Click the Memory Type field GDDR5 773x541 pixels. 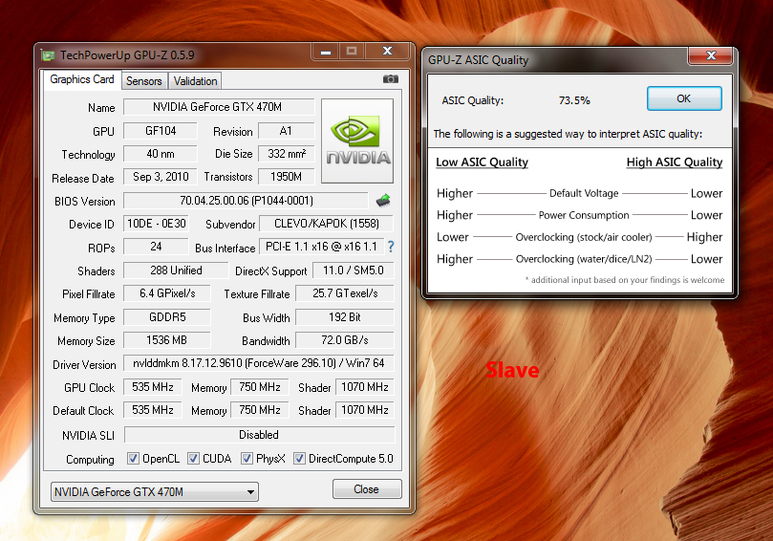(x=166, y=317)
